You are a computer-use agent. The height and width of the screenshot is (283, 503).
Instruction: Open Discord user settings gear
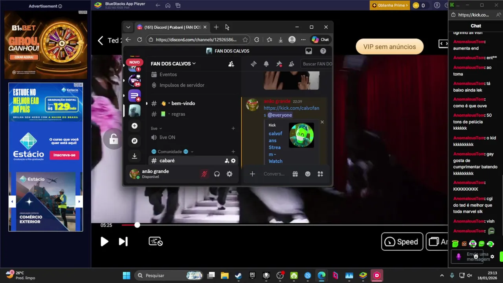(229, 174)
